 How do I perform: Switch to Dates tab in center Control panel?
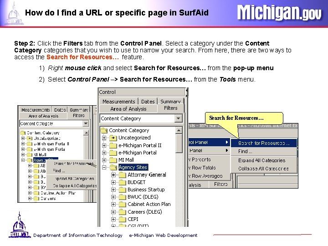[x=148, y=102]
